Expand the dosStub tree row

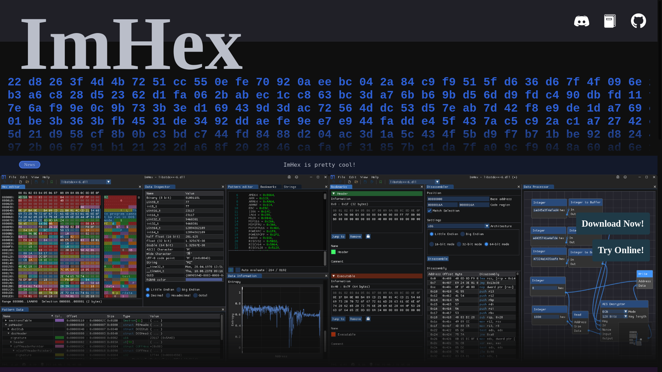[x=9, y=329]
